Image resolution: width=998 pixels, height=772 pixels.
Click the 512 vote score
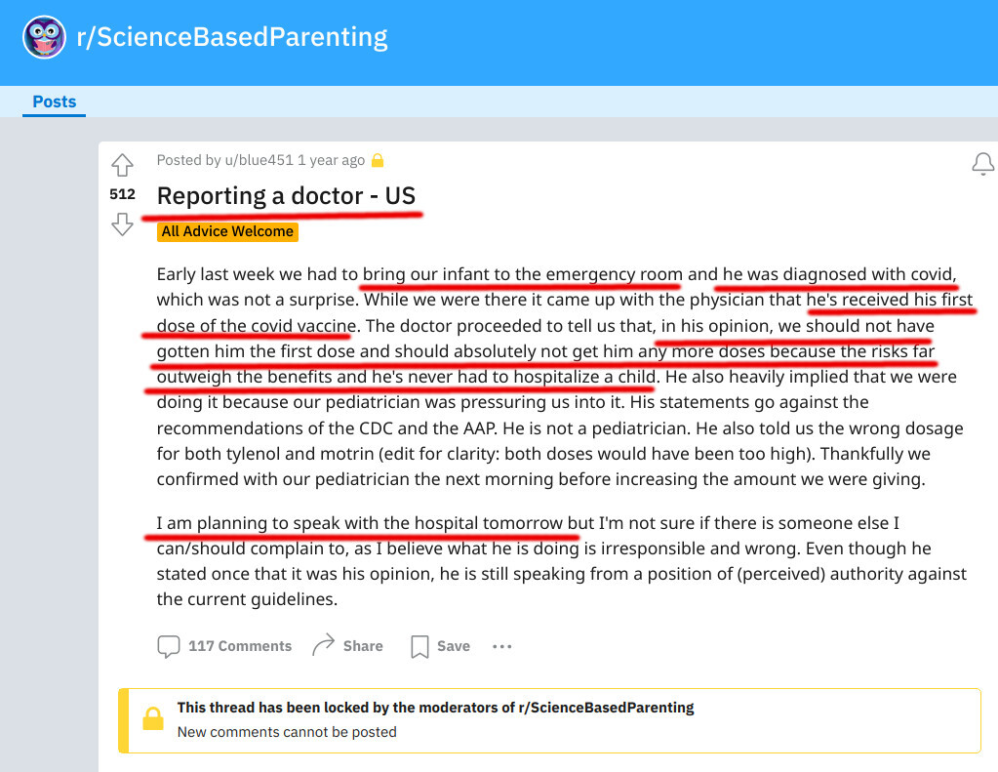point(122,194)
